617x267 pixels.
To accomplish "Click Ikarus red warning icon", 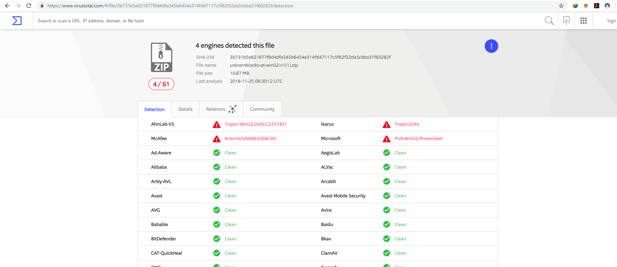I will pos(387,124).
